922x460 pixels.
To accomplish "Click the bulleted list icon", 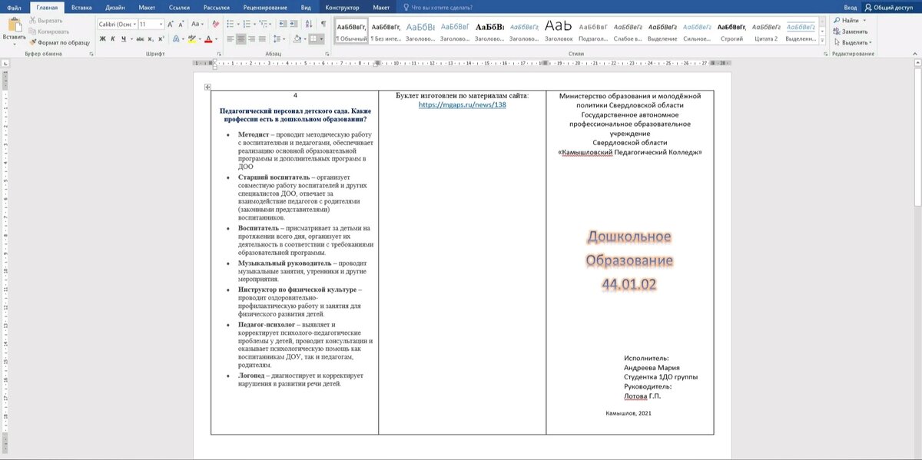I will 230,25.
